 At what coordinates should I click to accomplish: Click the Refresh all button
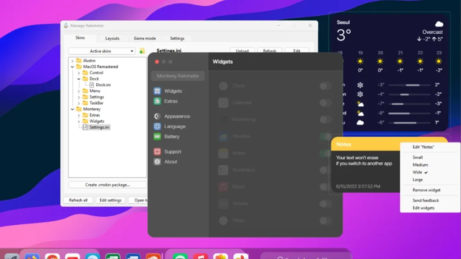[x=78, y=200]
